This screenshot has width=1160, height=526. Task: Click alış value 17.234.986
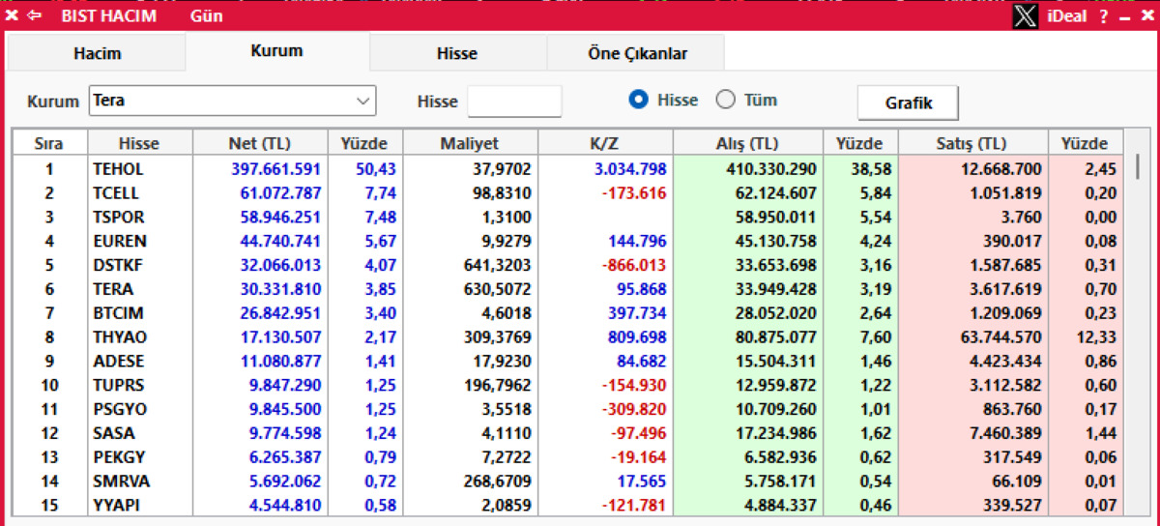point(776,433)
